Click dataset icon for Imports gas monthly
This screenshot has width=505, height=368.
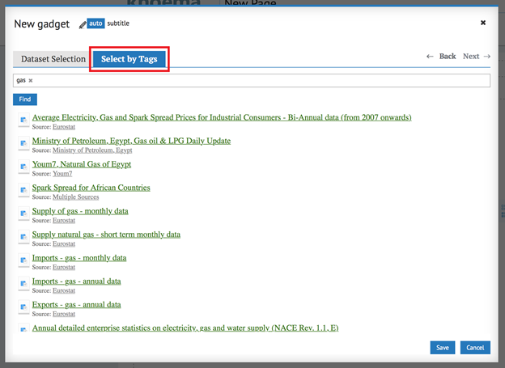[x=23, y=260]
